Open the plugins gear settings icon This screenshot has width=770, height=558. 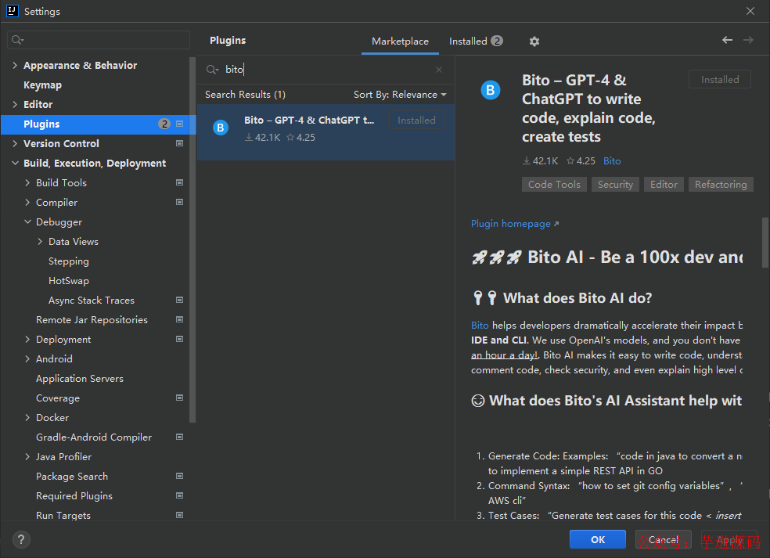tap(534, 41)
